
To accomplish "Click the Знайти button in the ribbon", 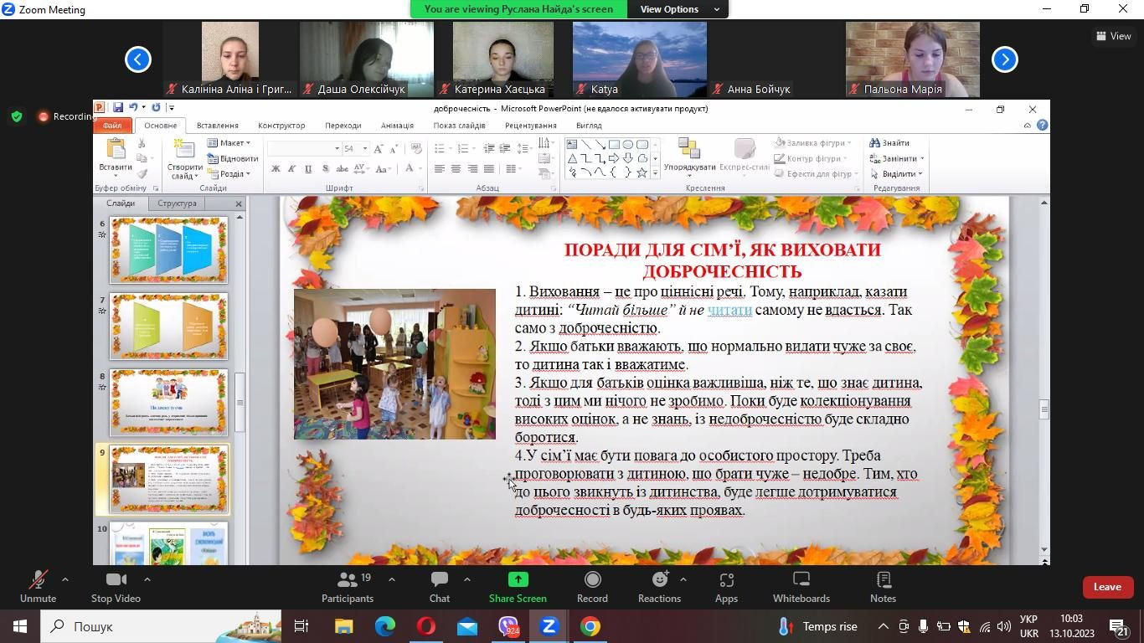I will coord(889,143).
